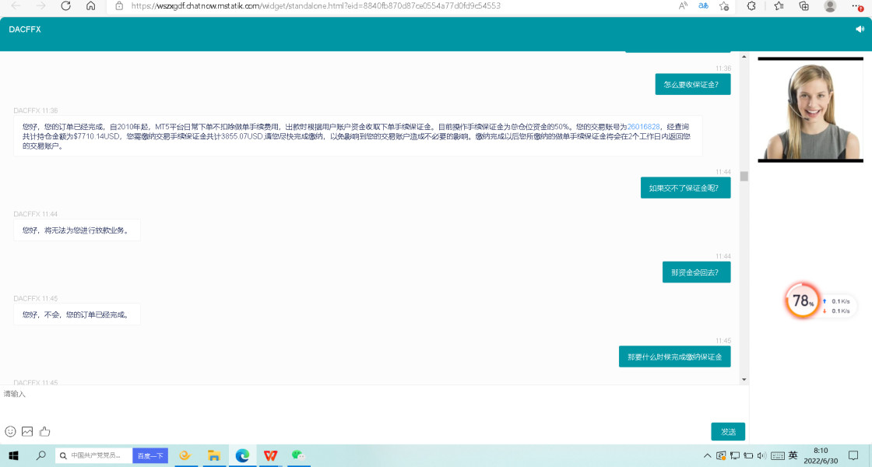Open the Microsoft Edge taskbar icon
Viewport: 872px width, 467px height.
click(x=242, y=456)
